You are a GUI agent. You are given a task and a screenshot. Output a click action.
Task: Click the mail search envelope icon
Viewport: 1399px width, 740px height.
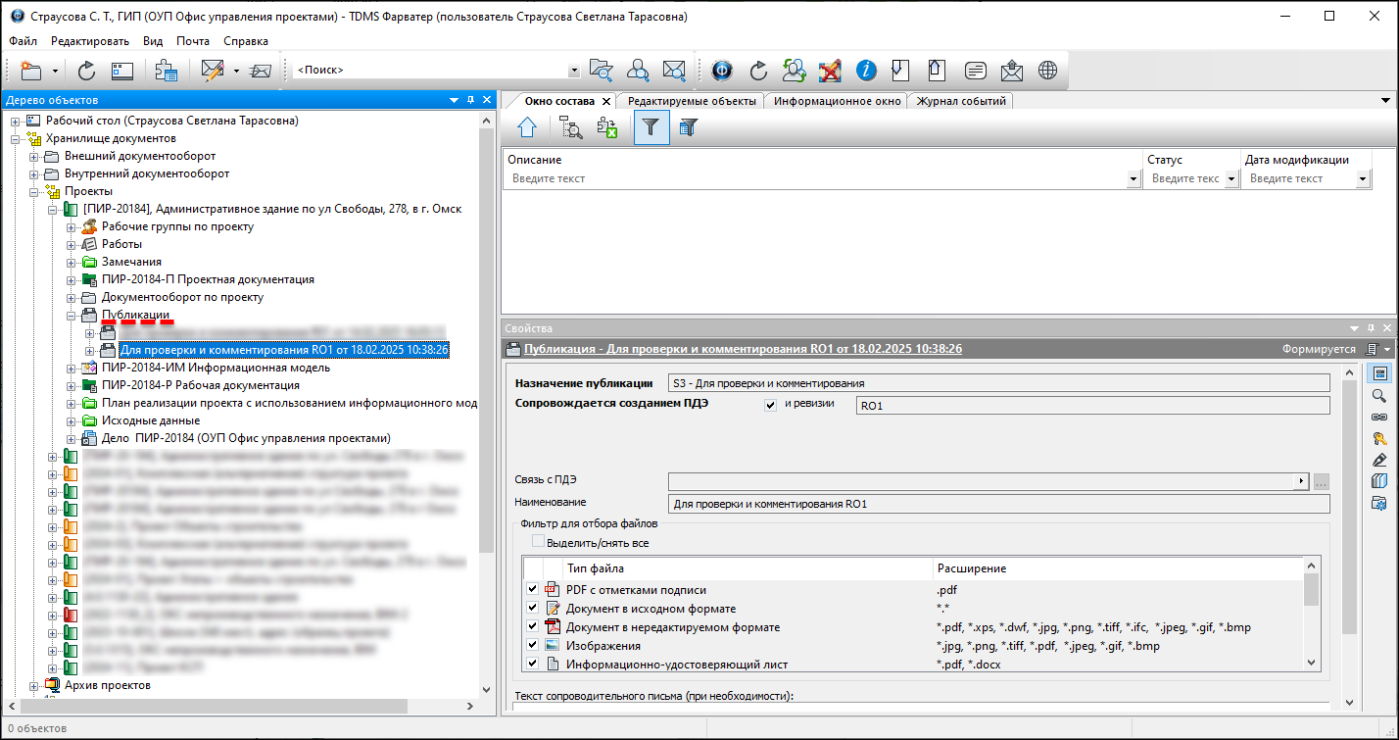tap(674, 71)
